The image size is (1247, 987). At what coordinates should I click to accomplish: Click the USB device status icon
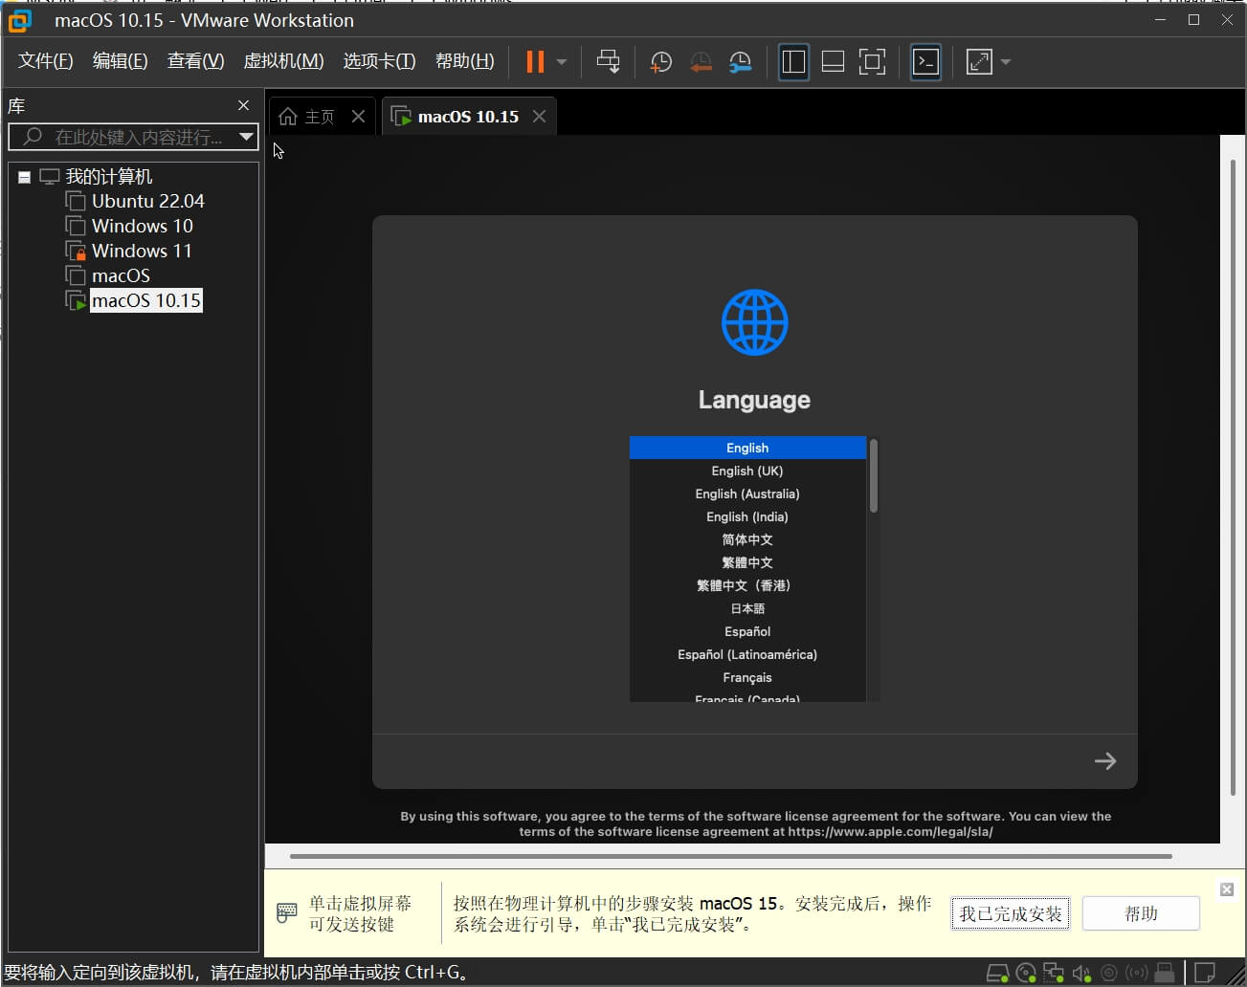click(x=1165, y=974)
